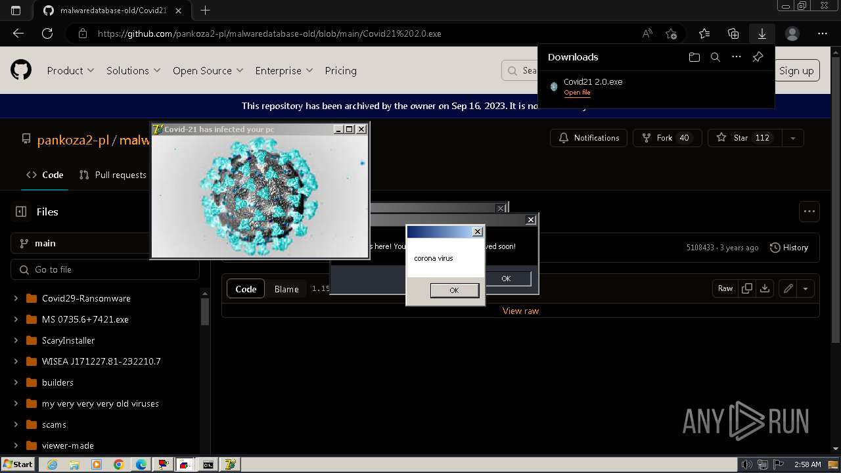
Task: Expand the Open Source menu
Action: pos(208,70)
